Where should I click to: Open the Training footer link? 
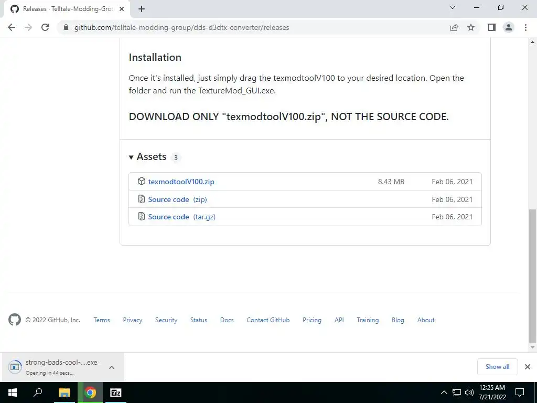(x=368, y=320)
